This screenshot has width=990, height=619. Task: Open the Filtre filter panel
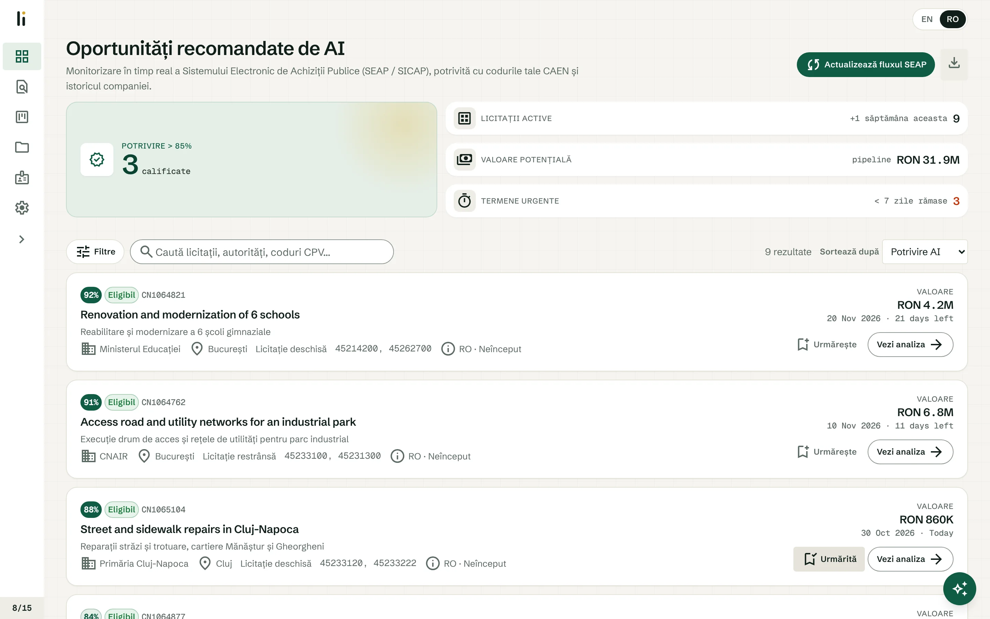tap(95, 252)
